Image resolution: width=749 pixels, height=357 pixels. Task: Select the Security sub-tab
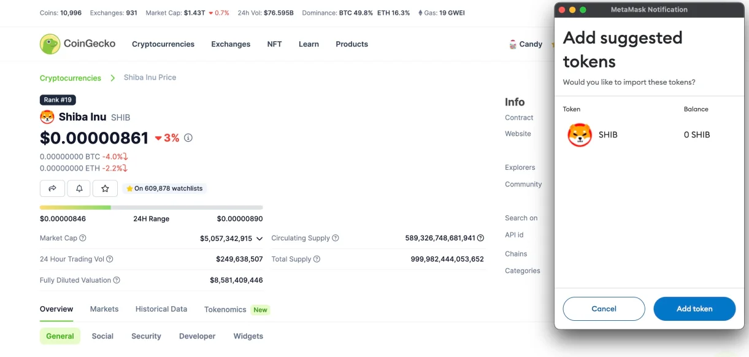point(146,336)
